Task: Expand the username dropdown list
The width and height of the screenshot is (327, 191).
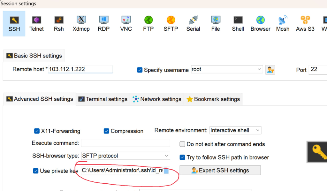Action: click(259, 69)
